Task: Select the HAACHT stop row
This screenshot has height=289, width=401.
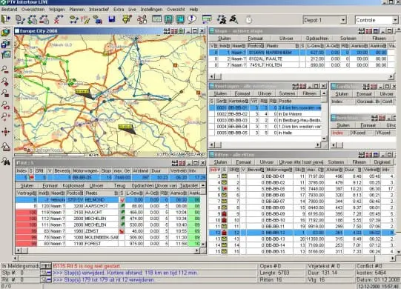Action: coord(108,212)
